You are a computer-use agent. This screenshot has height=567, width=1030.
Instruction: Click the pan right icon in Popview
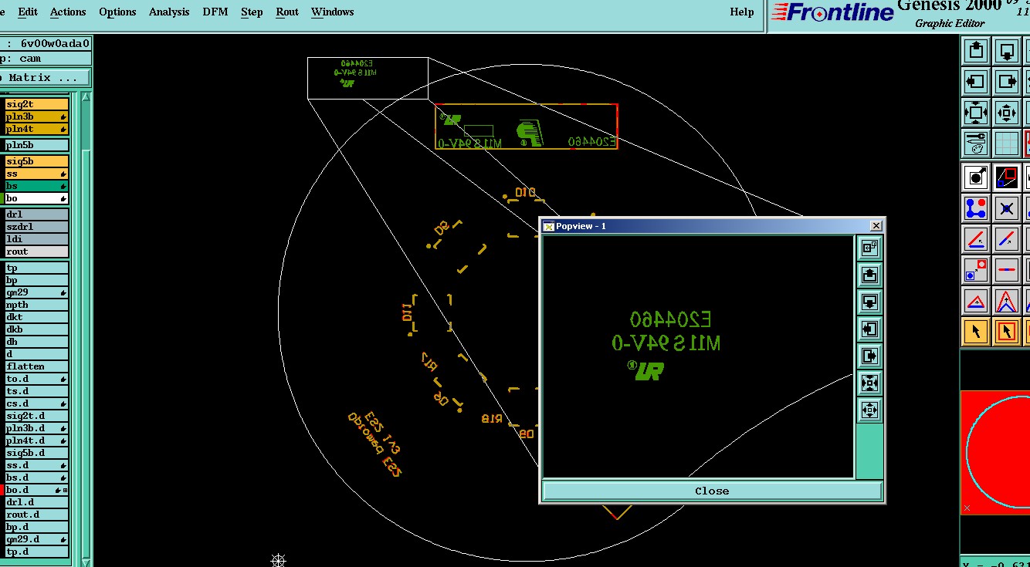pos(869,356)
